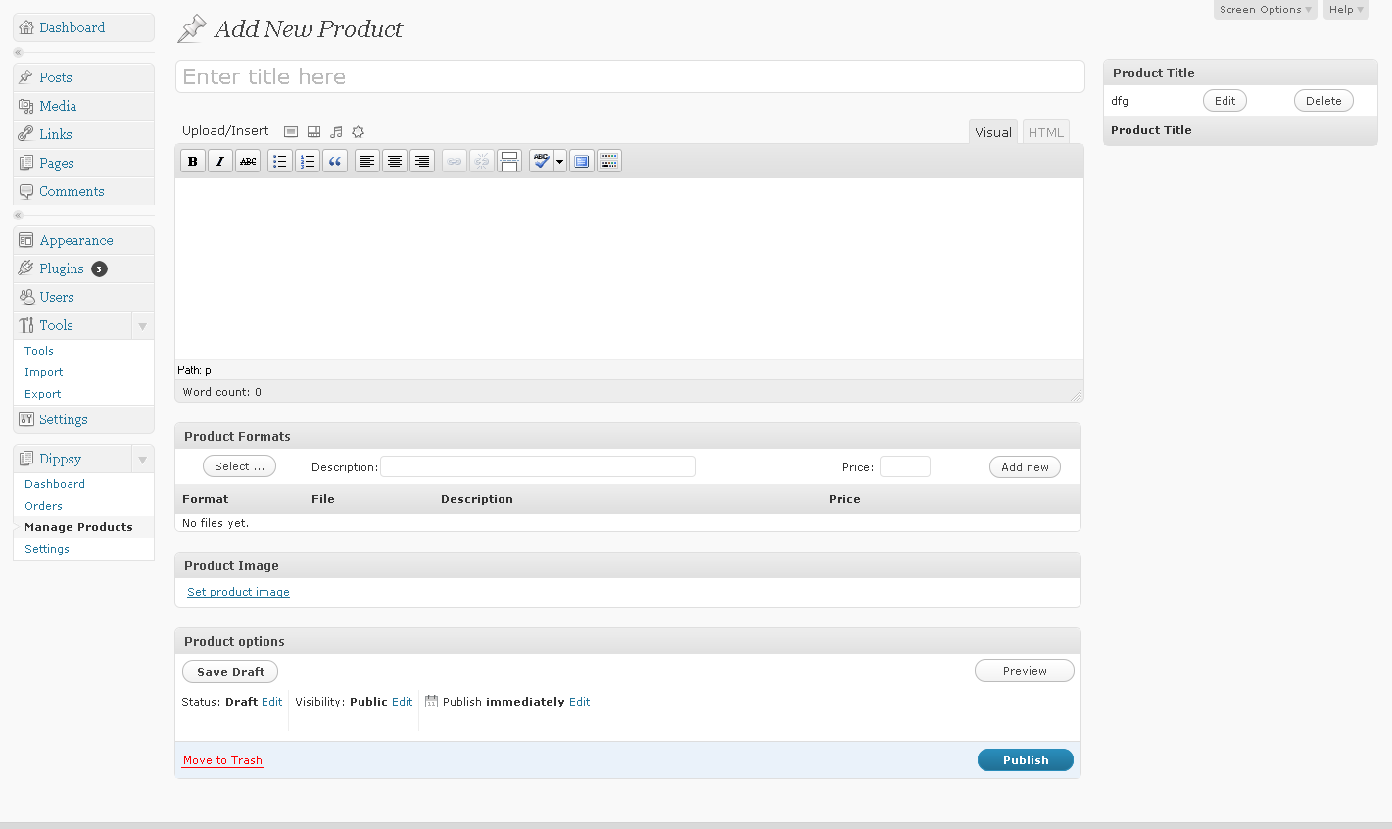1392x829 pixels.
Task: Switch to the Visual editor tab
Action: pyautogui.click(x=993, y=132)
